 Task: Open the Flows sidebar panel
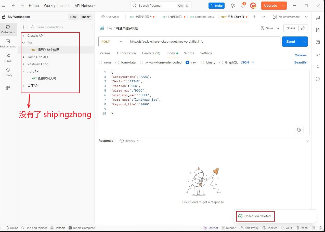click(x=8, y=58)
